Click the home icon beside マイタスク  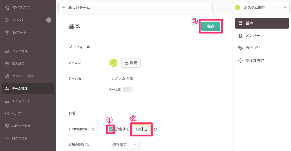7,8
